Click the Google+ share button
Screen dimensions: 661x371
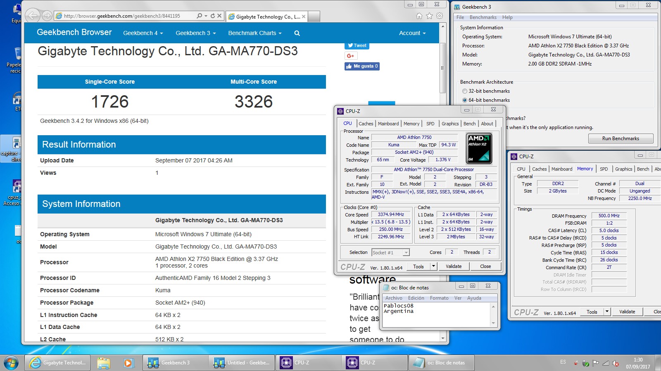[x=351, y=56]
